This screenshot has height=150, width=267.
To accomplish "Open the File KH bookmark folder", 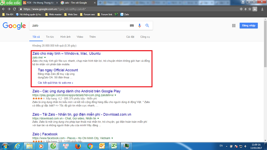I will point(8,14).
